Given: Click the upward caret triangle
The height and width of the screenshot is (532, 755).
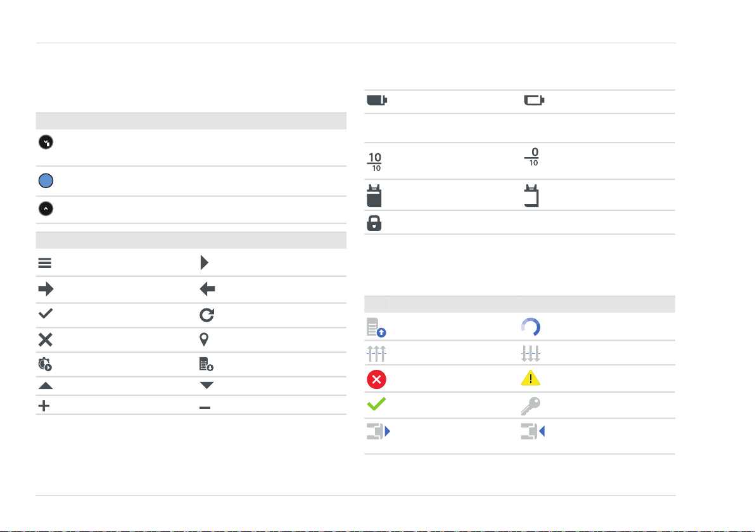Looking at the screenshot, I should coord(45,386).
